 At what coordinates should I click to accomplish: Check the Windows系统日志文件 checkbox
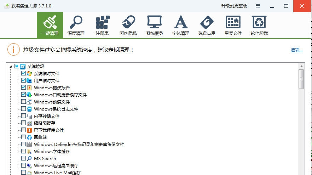(23, 109)
